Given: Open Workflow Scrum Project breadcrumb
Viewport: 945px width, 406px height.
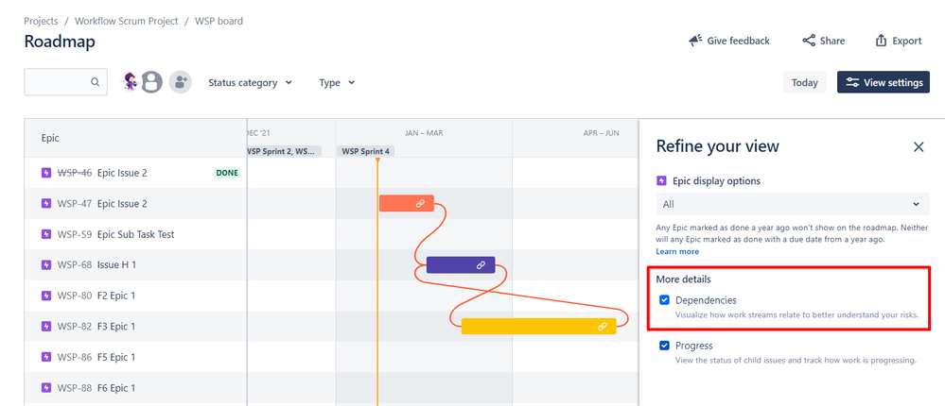Looking at the screenshot, I should (127, 21).
